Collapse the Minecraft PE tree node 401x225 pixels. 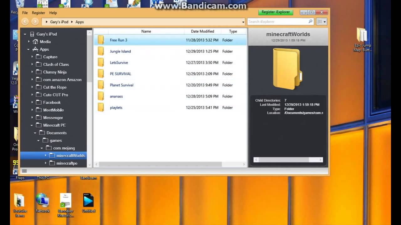point(32,125)
